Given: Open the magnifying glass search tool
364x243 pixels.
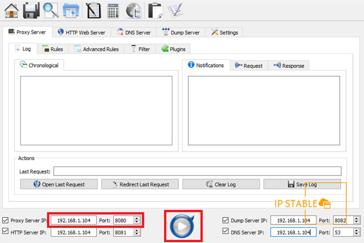Looking at the screenshot, I should [51, 10].
